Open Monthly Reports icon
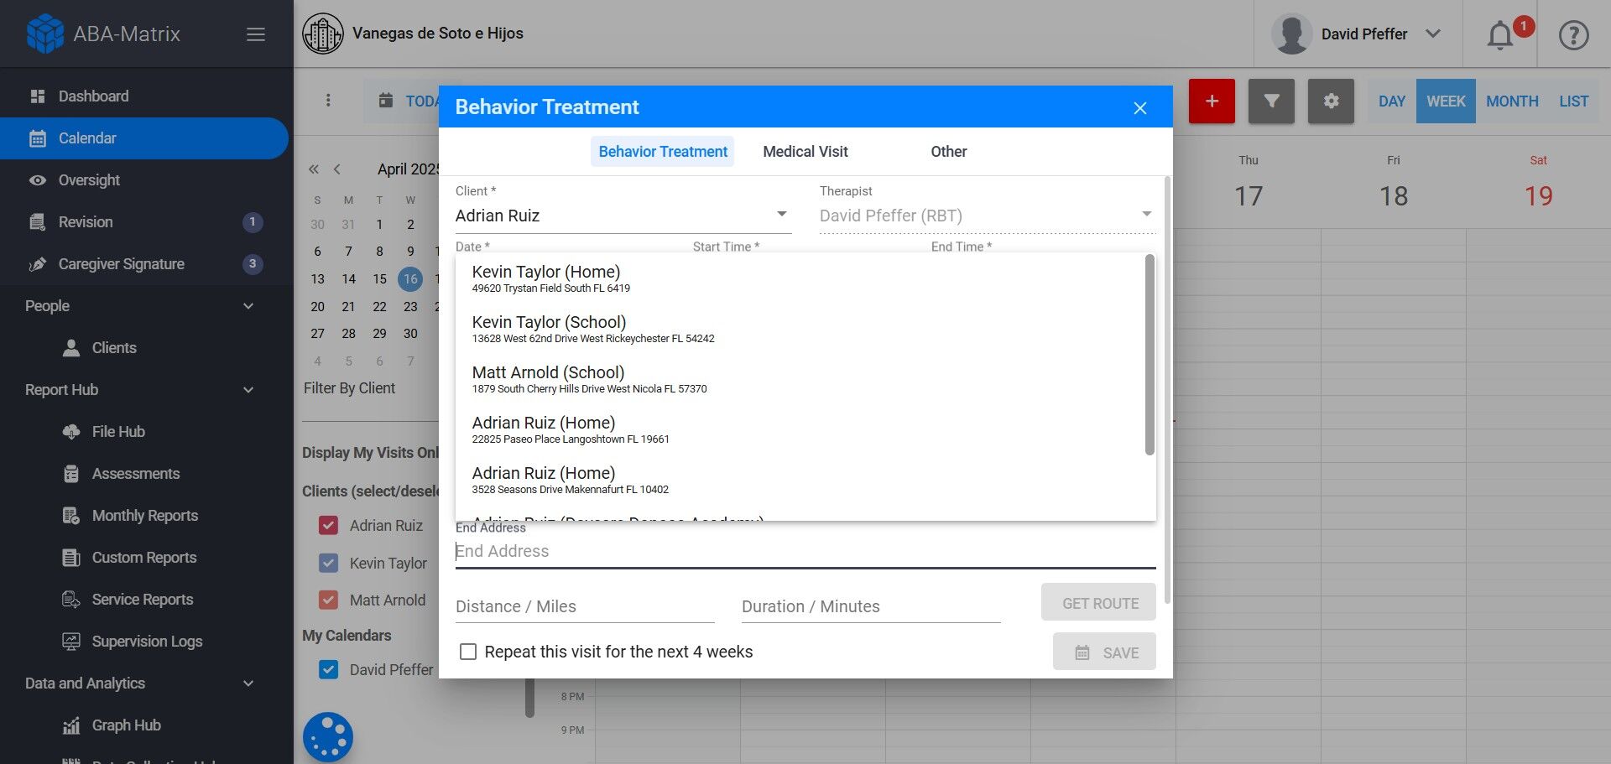Image resolution: width=1611 pixels, height=764 pixels. (x=71, y=516)
